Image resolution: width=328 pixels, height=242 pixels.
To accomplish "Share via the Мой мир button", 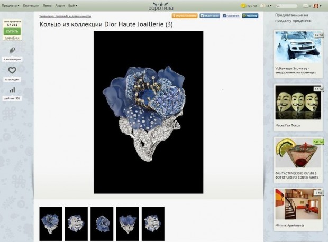I will point(250,16).
